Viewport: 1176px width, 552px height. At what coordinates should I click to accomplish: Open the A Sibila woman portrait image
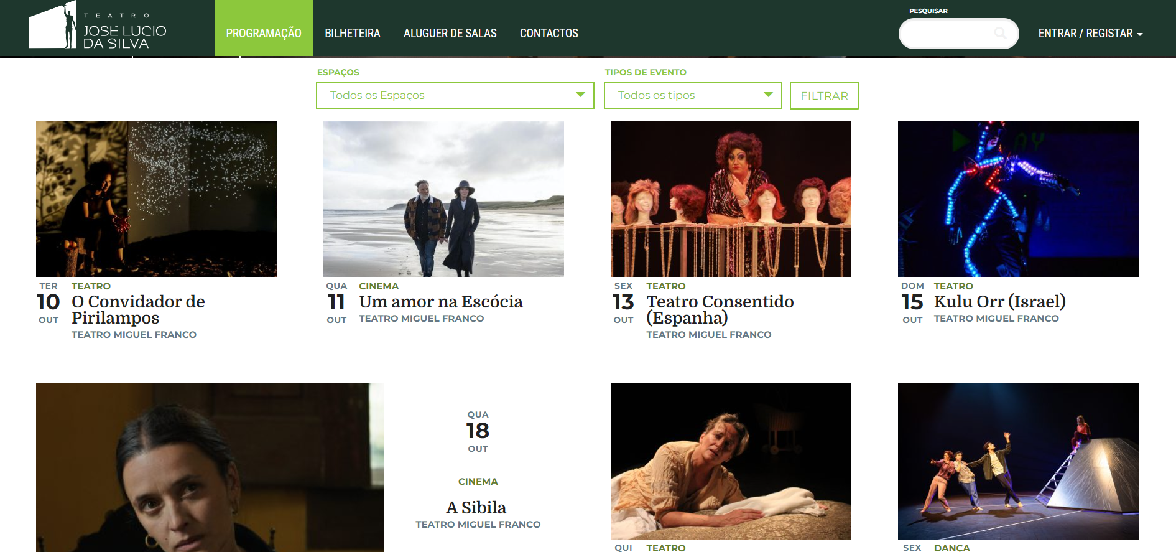pyautogui.click(x=210, y=467)
